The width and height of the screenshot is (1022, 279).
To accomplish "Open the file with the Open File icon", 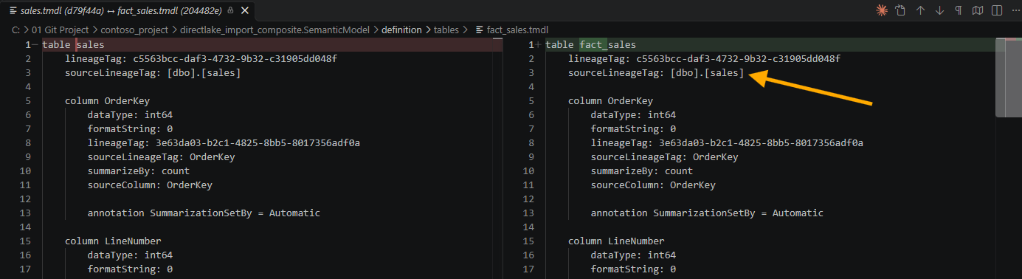I will pos(900,10).
